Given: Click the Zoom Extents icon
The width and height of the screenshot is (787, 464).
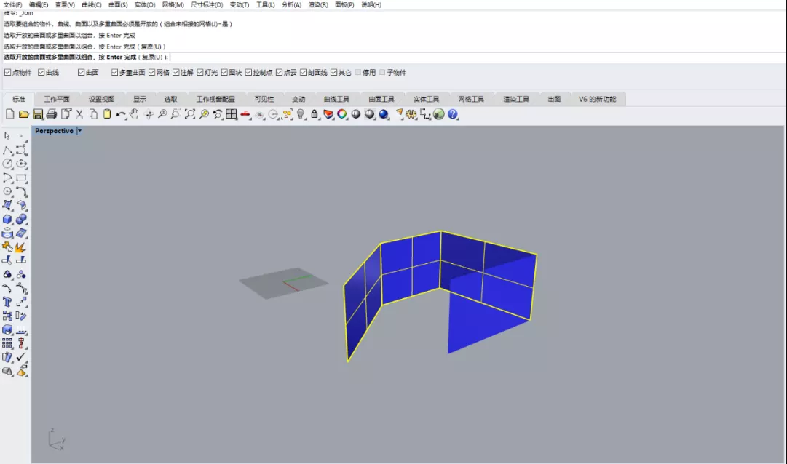Looking at the screenshot, I should pyautogui.click(x=190, y=114).
